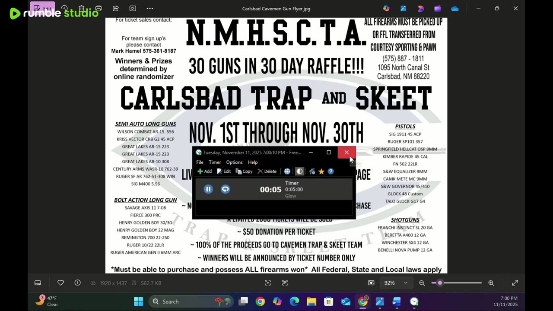553x311 pixels.
Task: Open Word from the taskbar
Action: (x=397, y=301)
